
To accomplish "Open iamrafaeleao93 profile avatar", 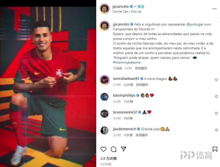I will pyautogui.click(x=104, y=80).
